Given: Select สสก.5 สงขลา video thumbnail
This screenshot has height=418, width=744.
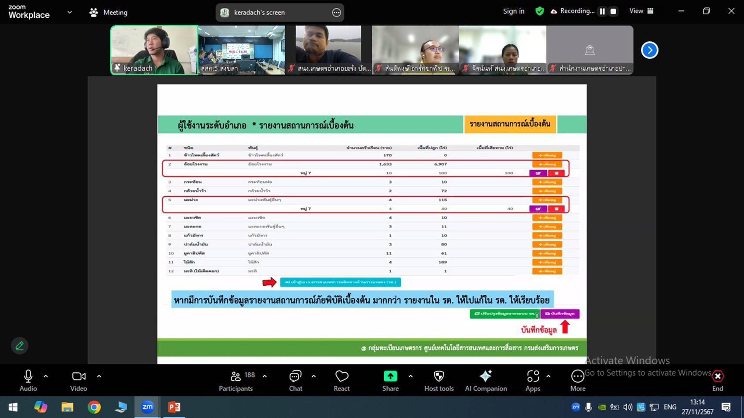Looking at the screenshot, I should coord(241,50).
